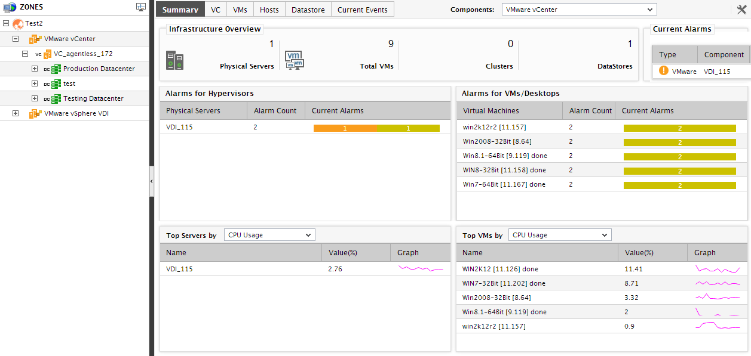Click VDI_115 in Alarms for Hypervisors

tap(179, 127)
